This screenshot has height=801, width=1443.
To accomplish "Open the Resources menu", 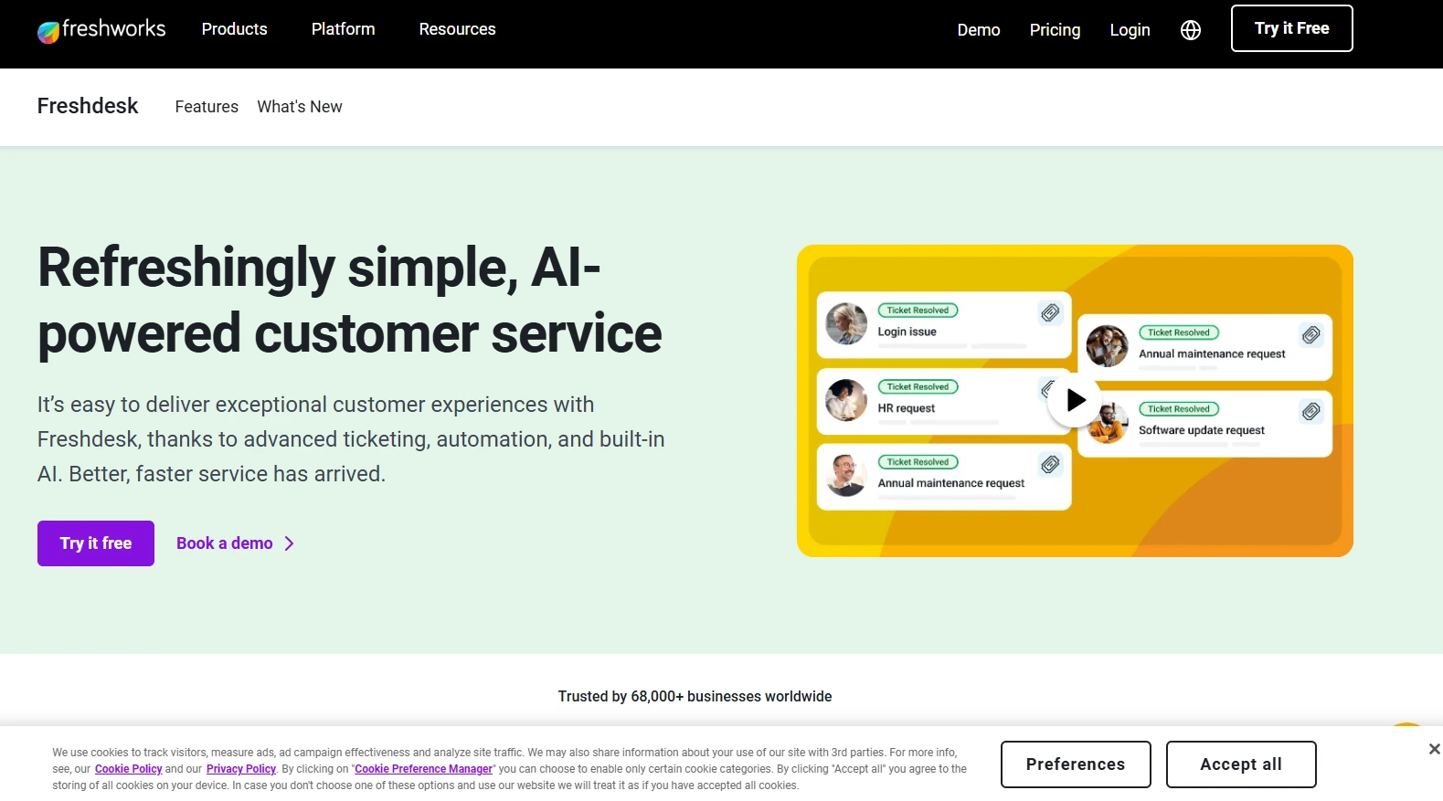I will pos(458,29).
